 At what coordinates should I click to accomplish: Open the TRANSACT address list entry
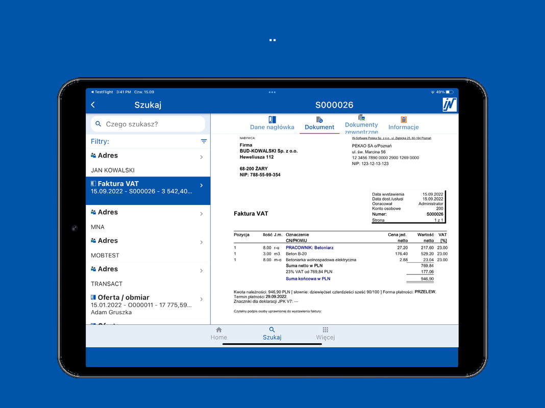pyautogui.click(x=145, y=276)
